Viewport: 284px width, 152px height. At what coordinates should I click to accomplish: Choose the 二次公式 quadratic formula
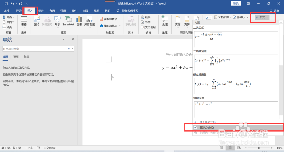click(236, 39)
